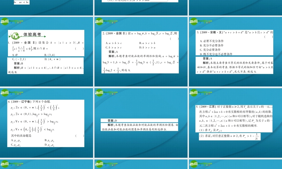Click option 'D. 既不充分也不必要条件'
Viewport: 282px width, 169px height.
(x=216, y=54)
